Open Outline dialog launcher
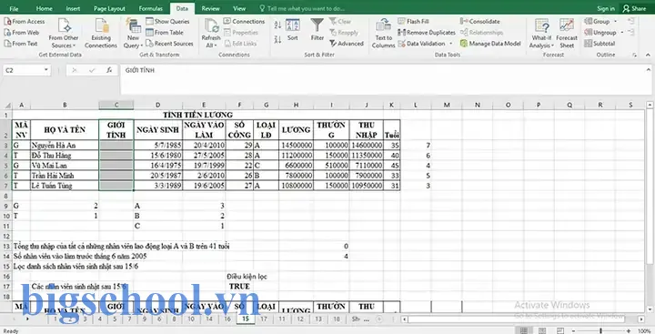Viewport: 655px width, 334px height. (635, 55)
